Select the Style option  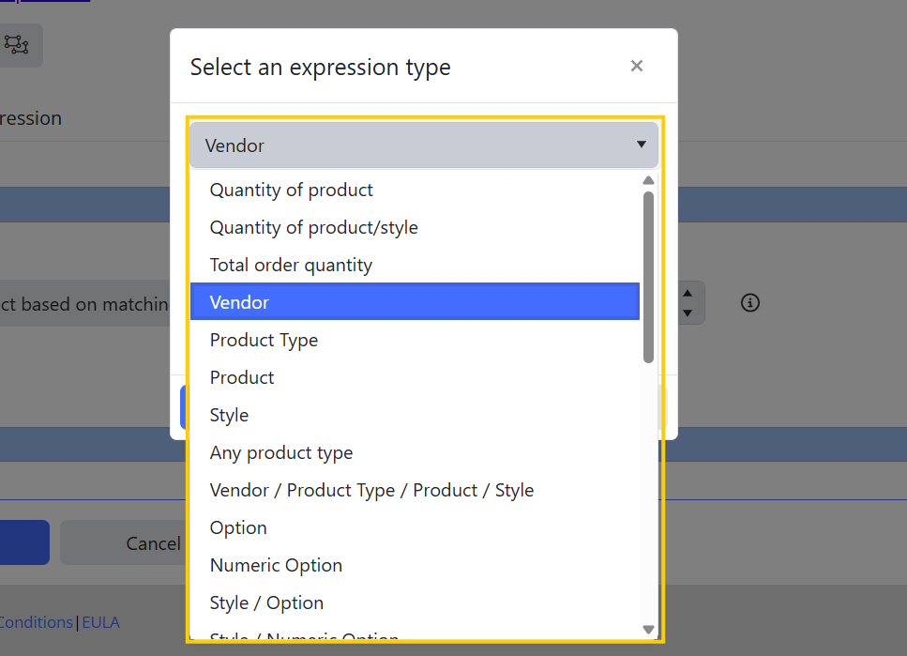coord(230,415)
